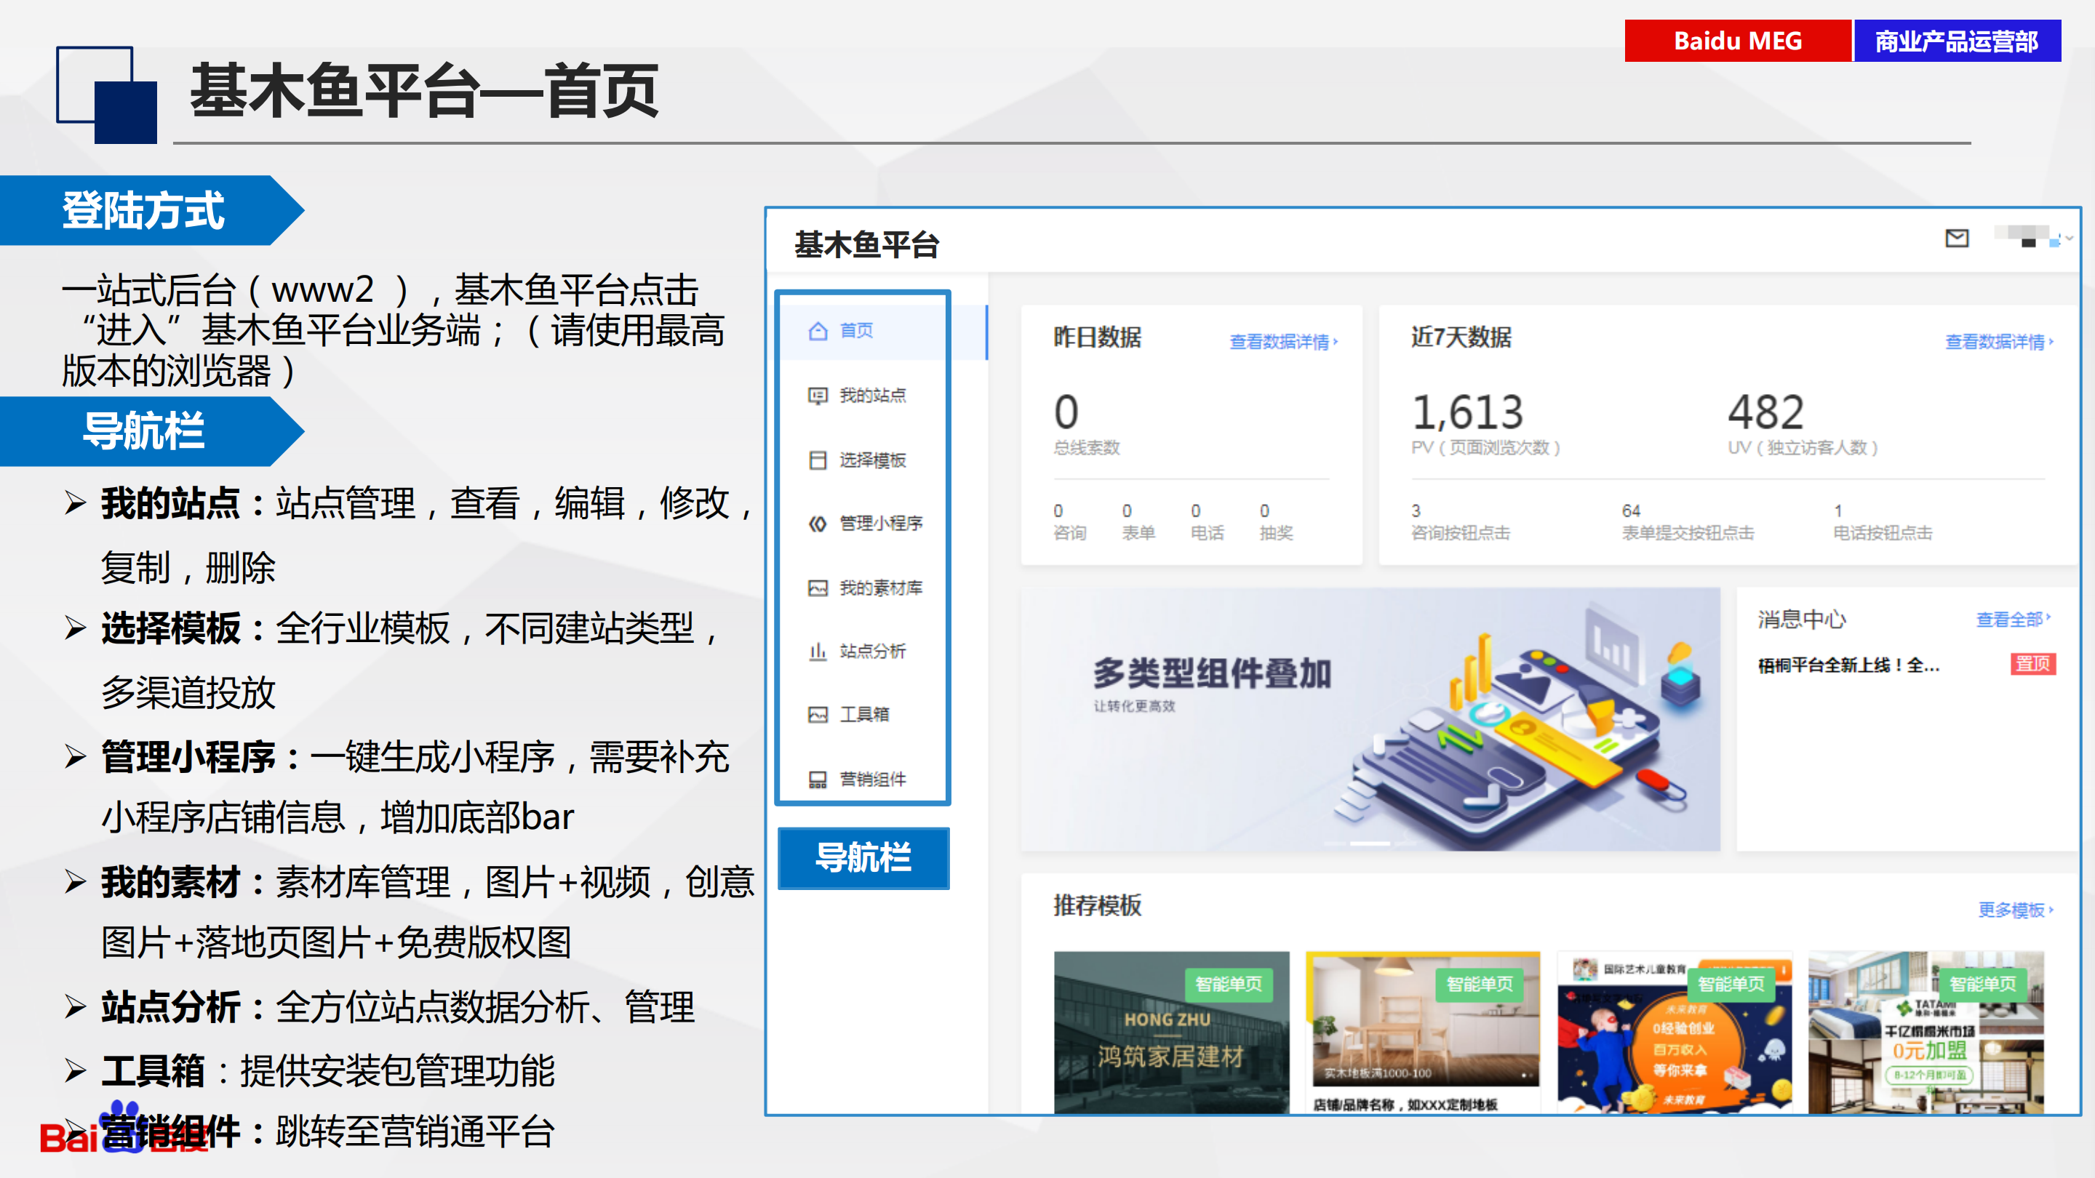Click the 选择模板 template icon
The width and height of the screenshot is (2095, 1178).
coord(818,460)
